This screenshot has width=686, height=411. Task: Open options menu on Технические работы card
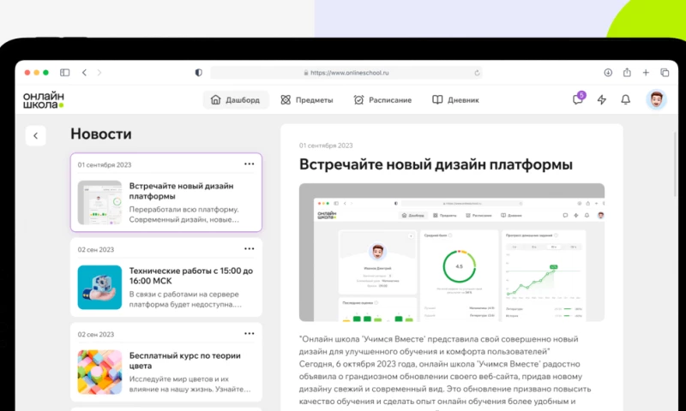[249, 249]
